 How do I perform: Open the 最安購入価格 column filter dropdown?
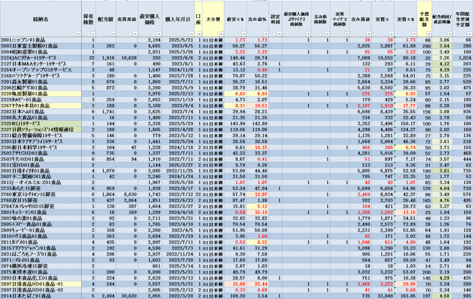[159, 34]
